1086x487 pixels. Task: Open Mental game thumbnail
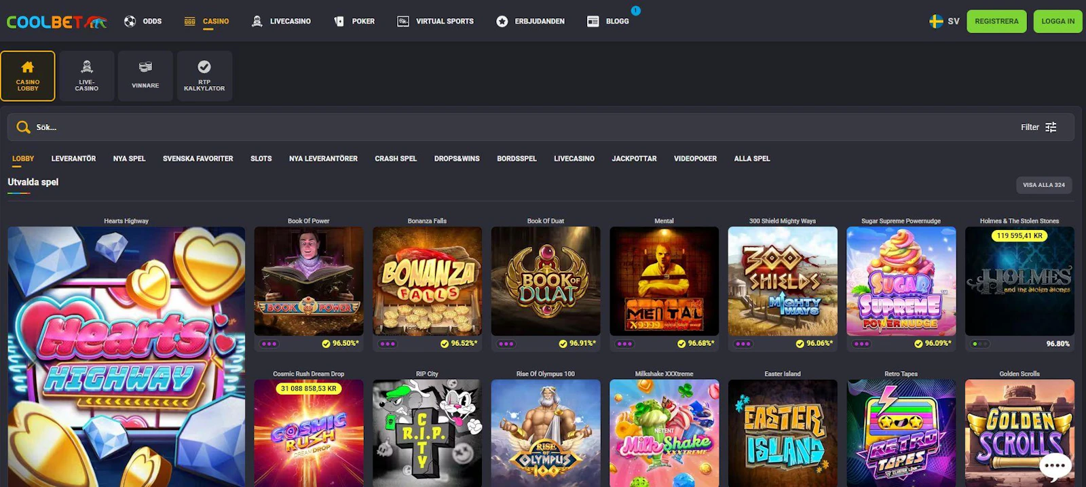[x=664, y=281]
